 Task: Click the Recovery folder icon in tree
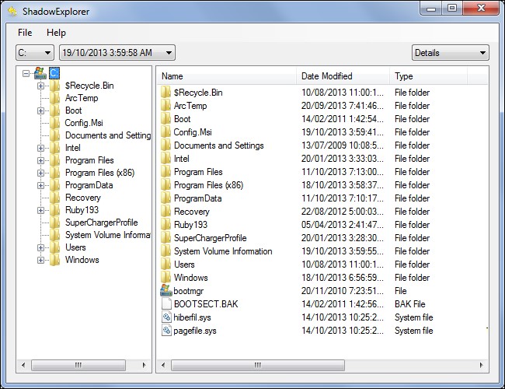[x=54, y=198]
